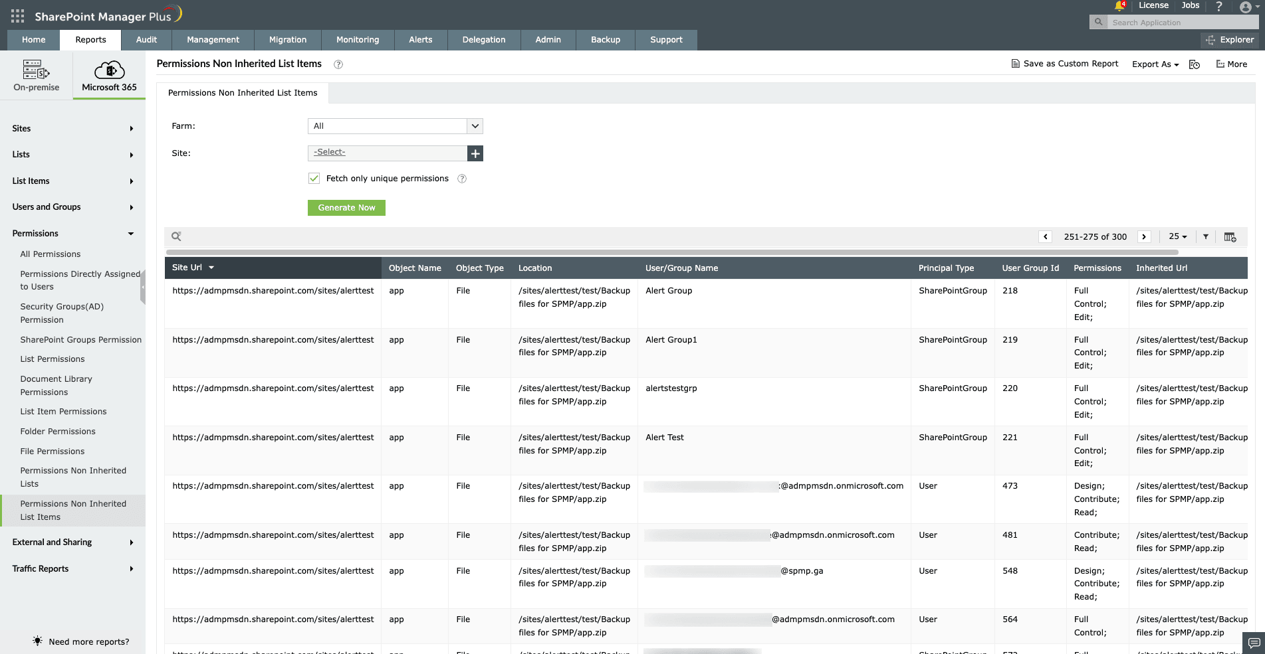Switch to the Audit tab
Screen dimensions: 1265x654
146,40
